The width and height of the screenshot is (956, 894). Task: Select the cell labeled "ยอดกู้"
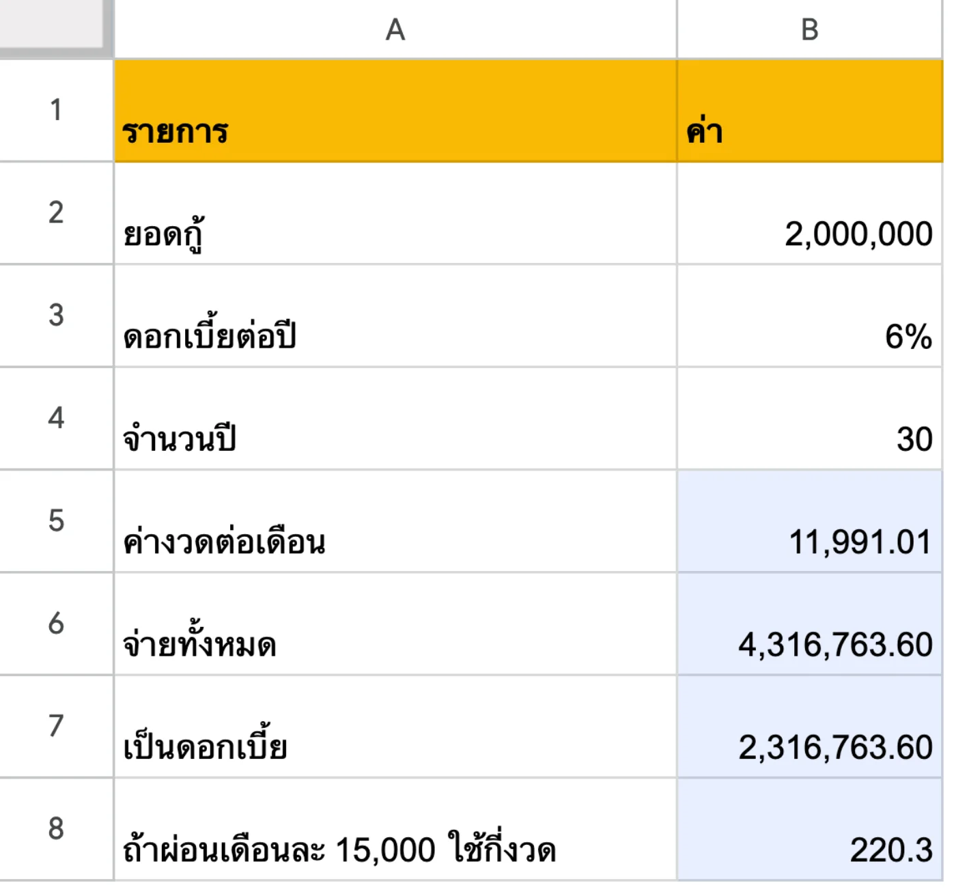[x=395, y=213]
